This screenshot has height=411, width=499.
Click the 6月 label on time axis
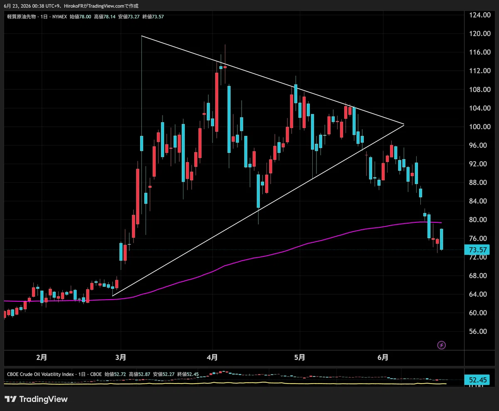[383, 357]
